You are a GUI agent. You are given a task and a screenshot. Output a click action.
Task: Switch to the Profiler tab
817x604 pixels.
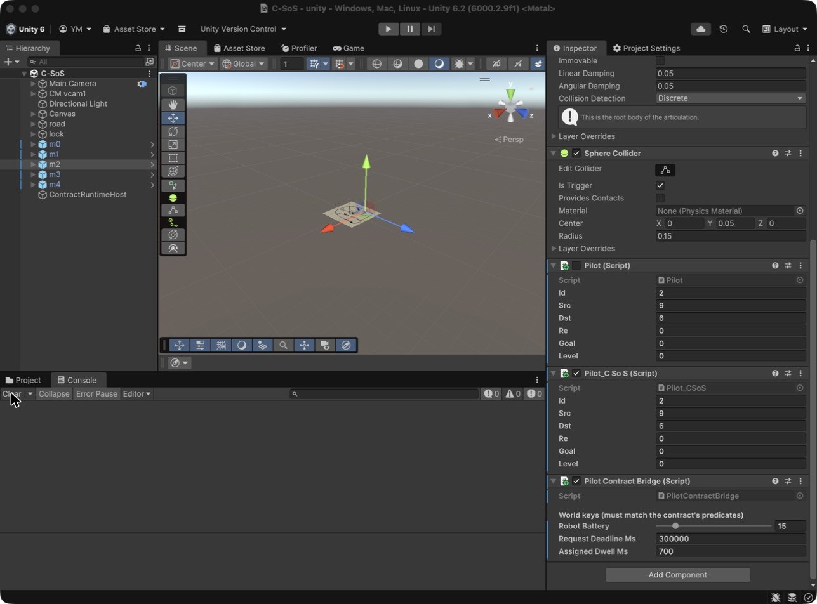coord(299,48)
